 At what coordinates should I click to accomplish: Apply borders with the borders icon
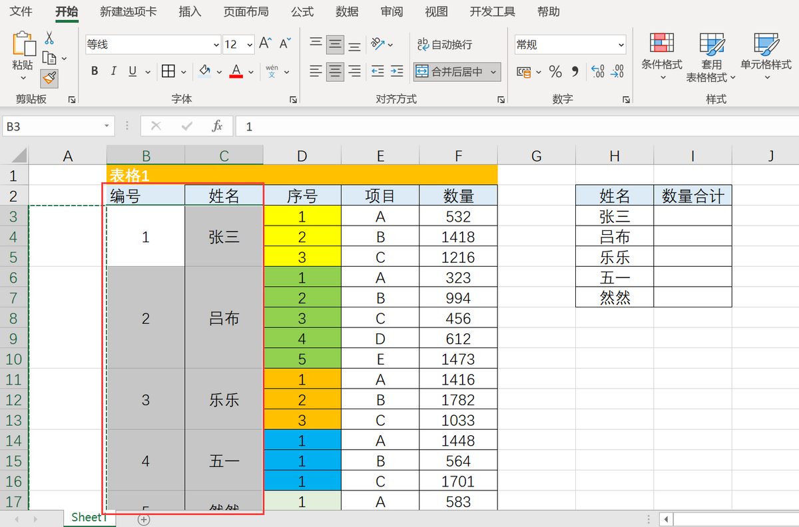click(x=168, y=71)
